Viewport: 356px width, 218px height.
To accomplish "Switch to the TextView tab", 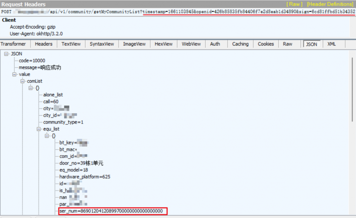I will click(71, 44).
